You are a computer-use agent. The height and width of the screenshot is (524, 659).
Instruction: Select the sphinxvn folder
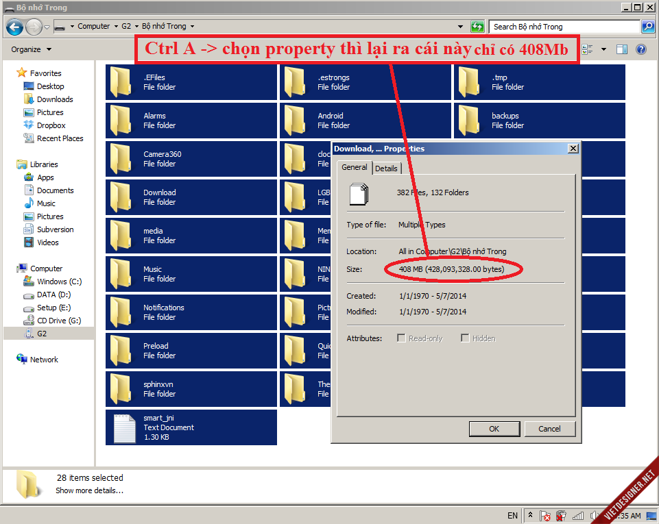[191, 389]
